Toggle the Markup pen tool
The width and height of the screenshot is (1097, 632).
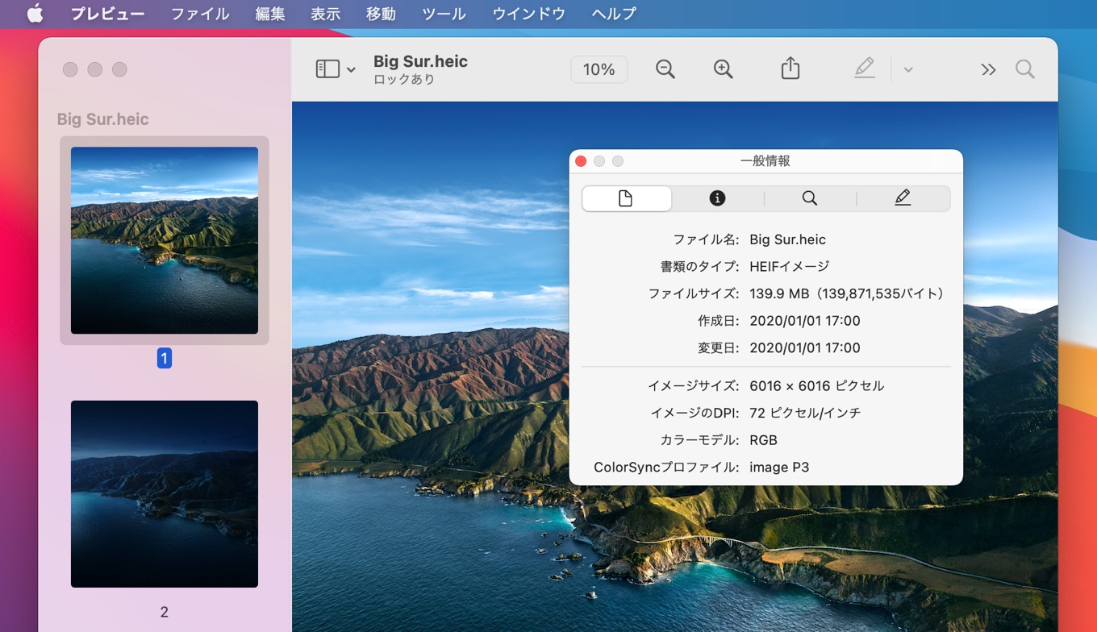pos(865,69)
